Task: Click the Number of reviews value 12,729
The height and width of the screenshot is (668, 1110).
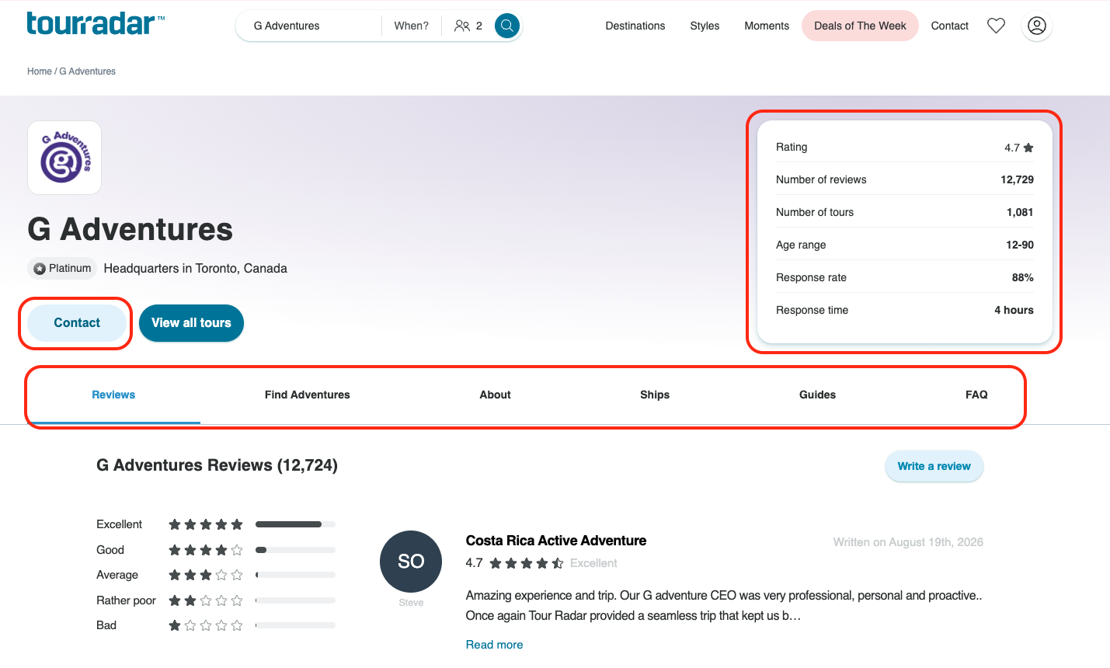Action: pyautogui.click(x=1017, y=179)
